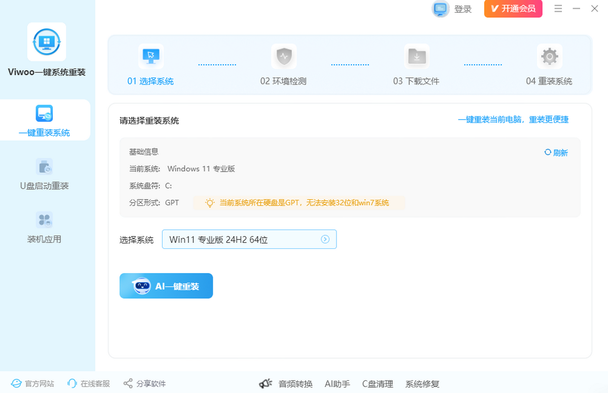
Task: Switch to the U盘启动重装 tab
Action: (45, 173)
